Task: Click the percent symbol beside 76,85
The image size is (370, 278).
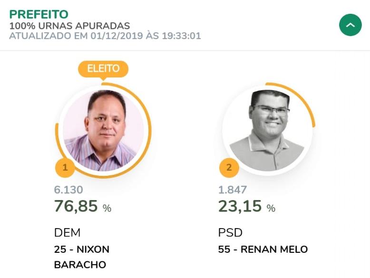Action: 107,208
